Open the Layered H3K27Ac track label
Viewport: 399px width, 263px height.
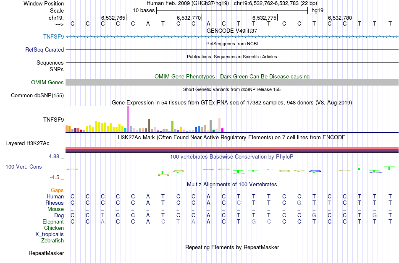pyautogui.click(x=27, y=143)
